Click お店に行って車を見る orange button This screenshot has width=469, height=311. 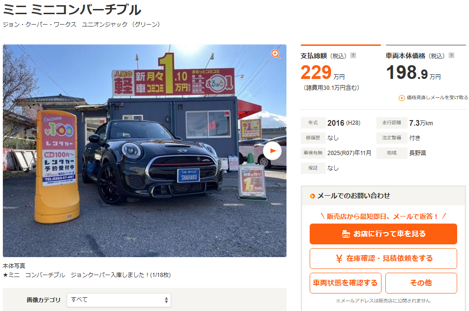tap(383, 234)
